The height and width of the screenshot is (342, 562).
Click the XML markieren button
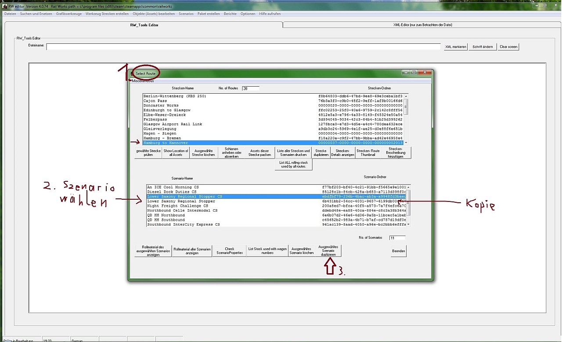pyautogui.click(x=455, y=47)
